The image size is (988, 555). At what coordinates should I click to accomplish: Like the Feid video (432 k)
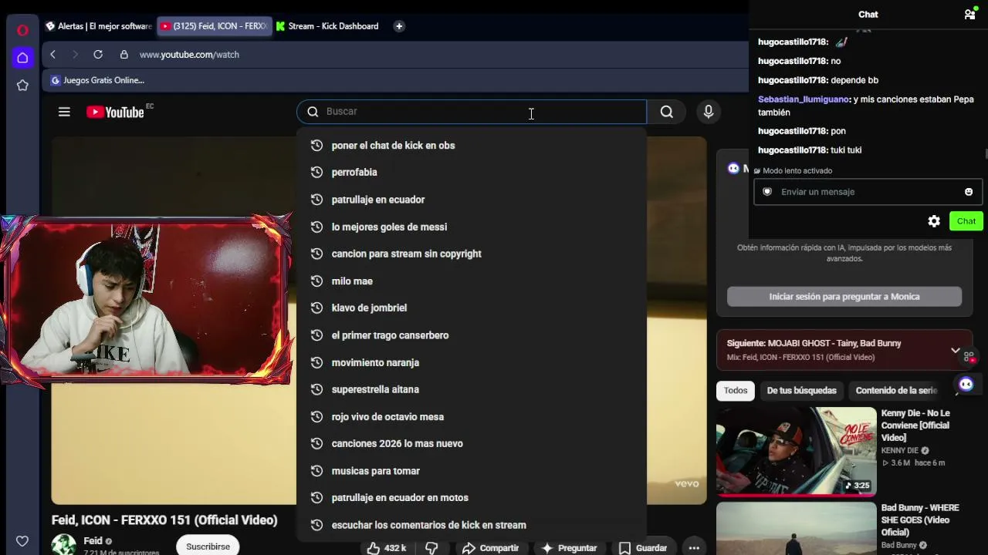click(387, 548)
